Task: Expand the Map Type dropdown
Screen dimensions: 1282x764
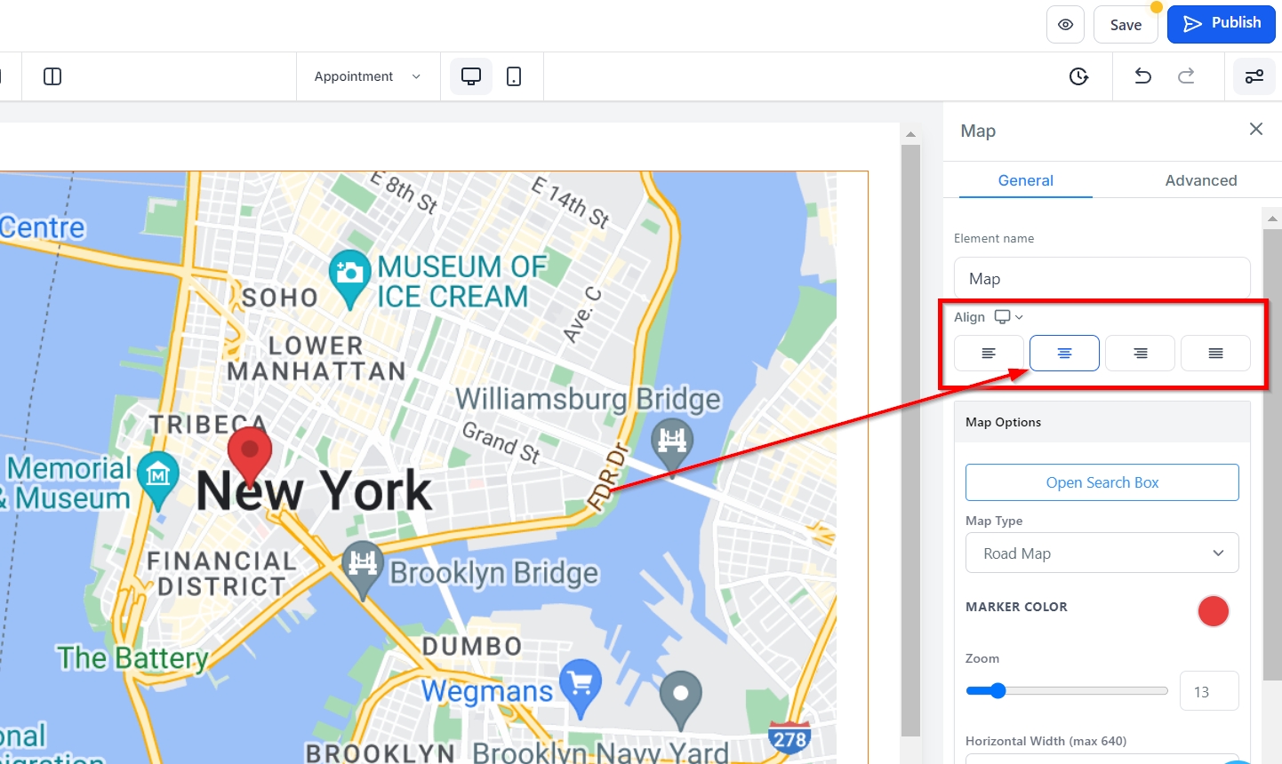Action: tap(1102, 553)
